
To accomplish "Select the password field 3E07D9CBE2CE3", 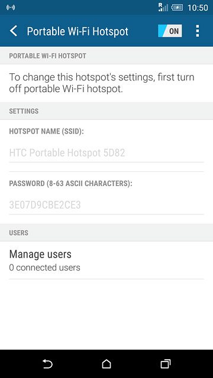I will pyautogui.click(x=106, y=205).
